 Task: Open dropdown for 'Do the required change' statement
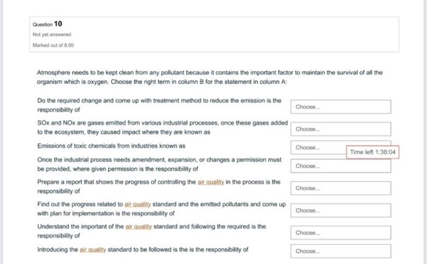click(340, 107)
